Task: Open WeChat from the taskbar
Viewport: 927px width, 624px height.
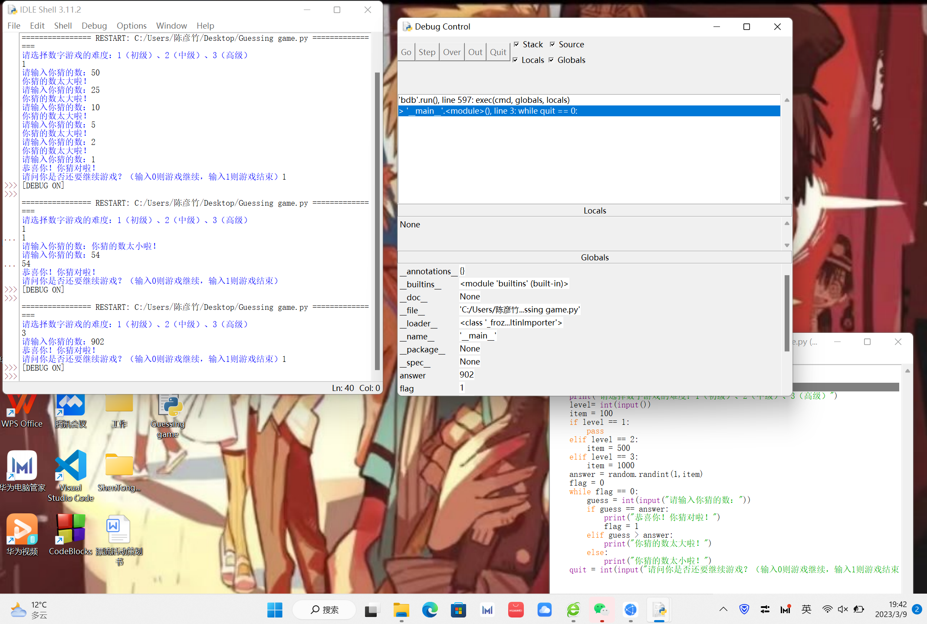Action: [x=602, y=610]
